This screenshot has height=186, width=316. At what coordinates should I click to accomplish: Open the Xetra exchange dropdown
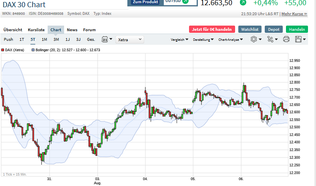tap(130, 40)
